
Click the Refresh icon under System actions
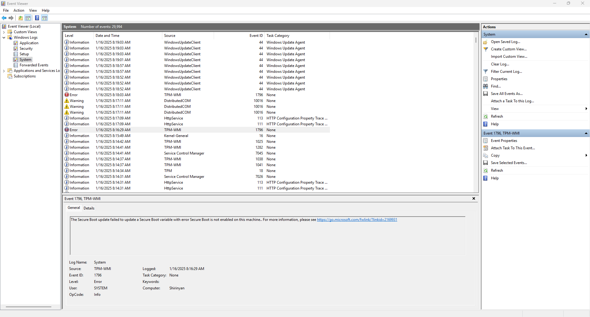point(485,116)
